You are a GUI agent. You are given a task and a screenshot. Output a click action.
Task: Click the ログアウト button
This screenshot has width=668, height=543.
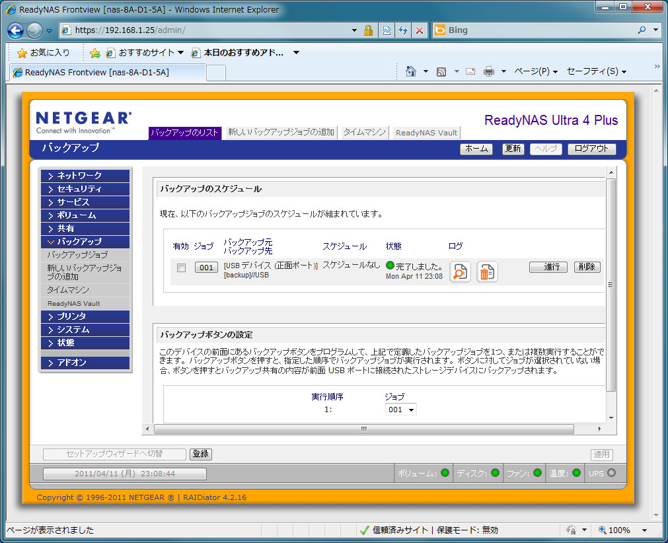(591, 149)
